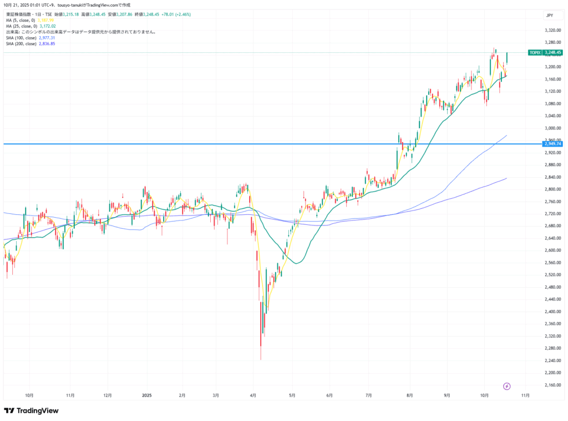
Task: Select the MA (5, close, 0) indicator legend
Action: point(22,20)
